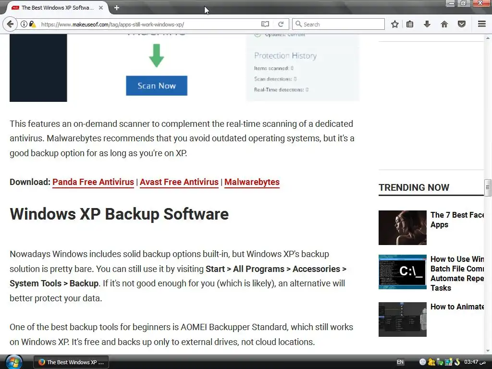Open the 'How to Animate' article title
492x369 pixels.
pos(457,307)
